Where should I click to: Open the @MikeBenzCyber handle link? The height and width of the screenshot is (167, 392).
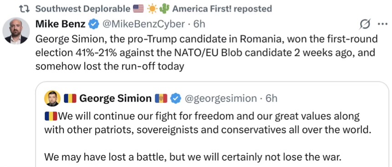click(144, 24)
